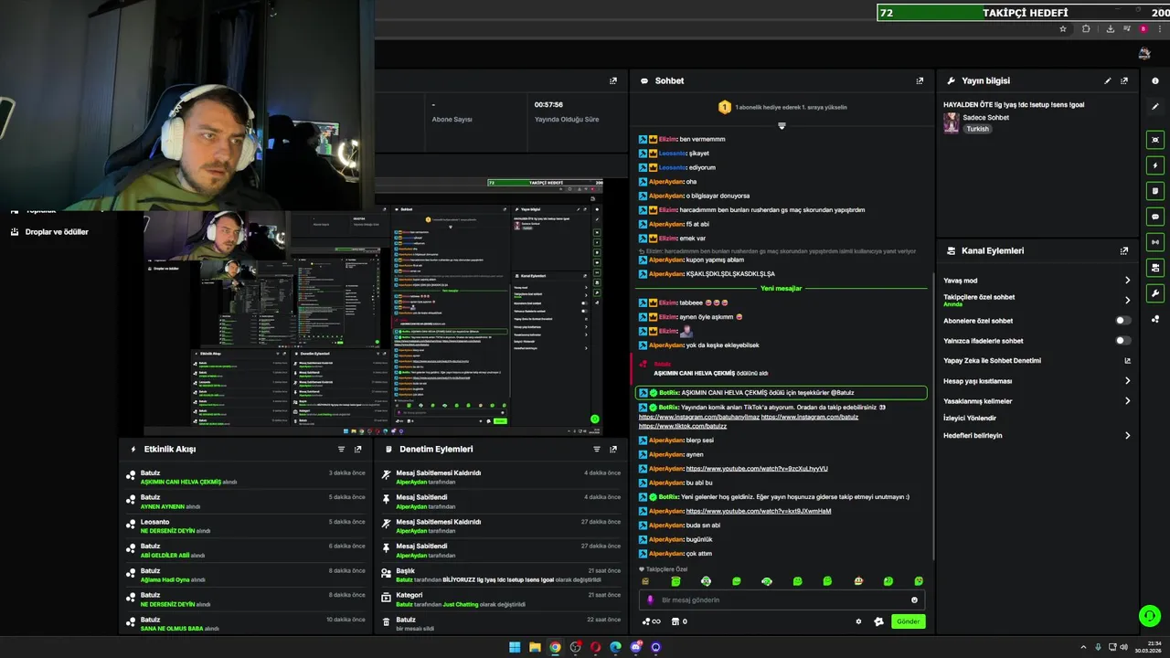Click the 00:57:56 stream uptime value
Viewport: 1170px width, 658px height.
(x=548, y=105)
